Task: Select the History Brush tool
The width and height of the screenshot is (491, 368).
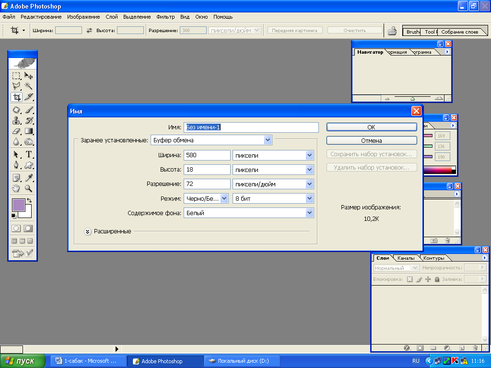Action: pos(29,120)
